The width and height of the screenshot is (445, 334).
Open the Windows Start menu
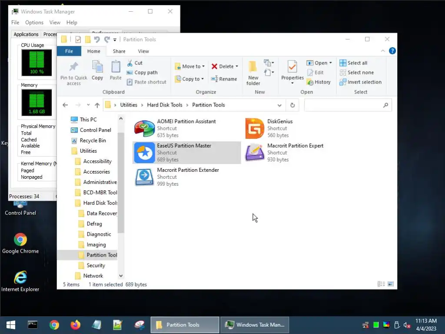click(x=11, y=325)
